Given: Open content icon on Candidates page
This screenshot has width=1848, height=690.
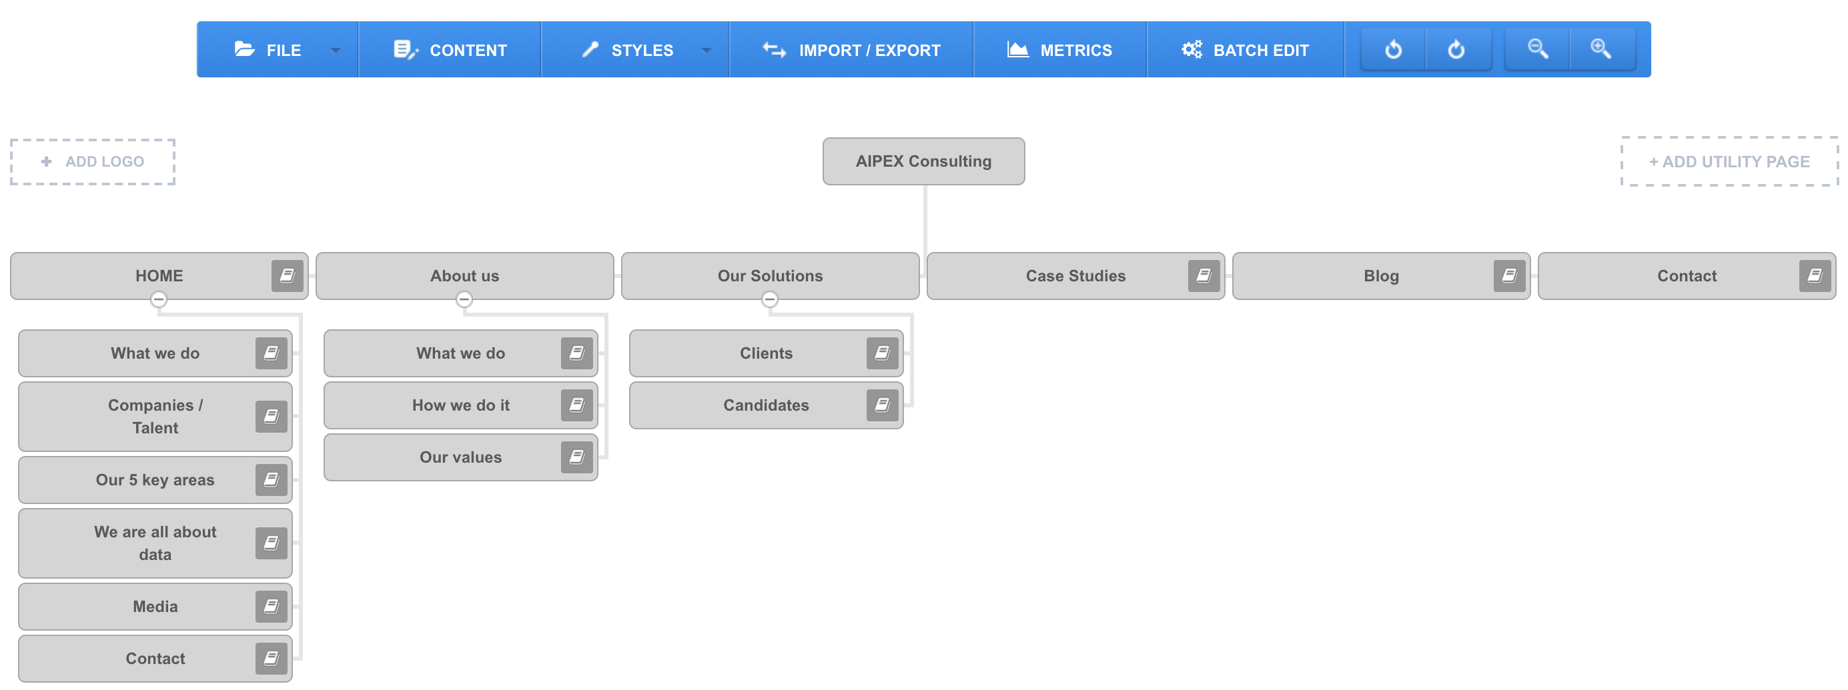Looking at the screenshot, I should point(882,405).
